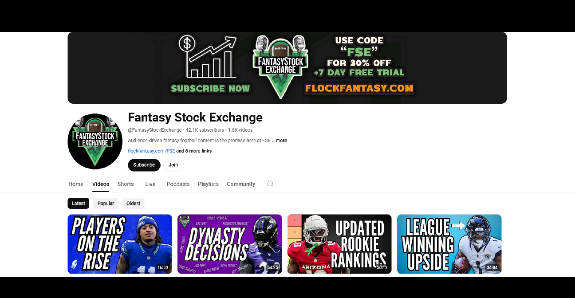Go to the Podcasts tab
This screenshot has width=575, height=298.
click(x=178, y=184)
